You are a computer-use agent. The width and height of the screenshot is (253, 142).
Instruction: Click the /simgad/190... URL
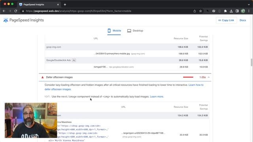pyautogui.click(x=100, y=67)
